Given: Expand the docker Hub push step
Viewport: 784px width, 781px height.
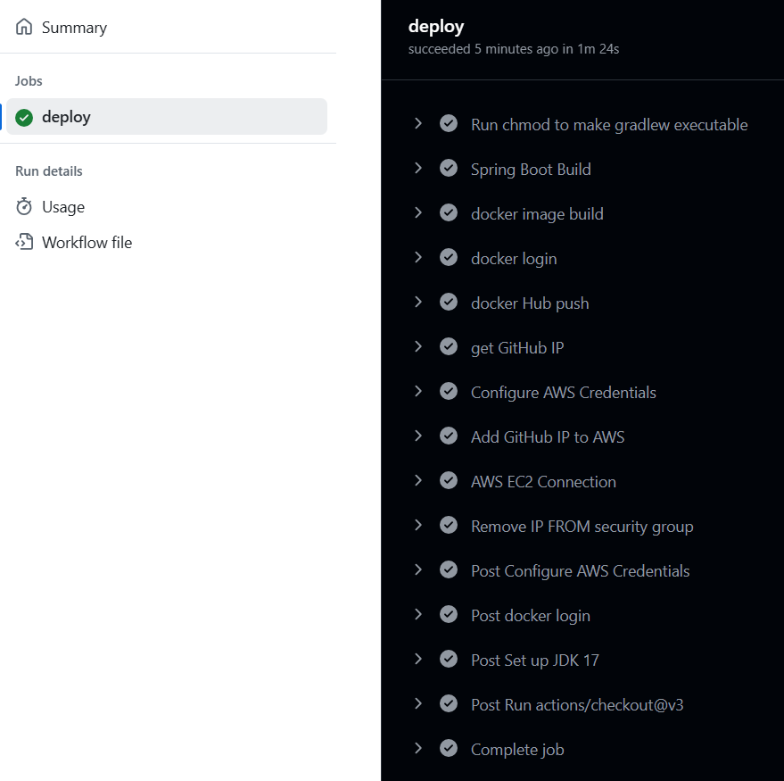Looking at the screenshot, I should coord(418,302).
